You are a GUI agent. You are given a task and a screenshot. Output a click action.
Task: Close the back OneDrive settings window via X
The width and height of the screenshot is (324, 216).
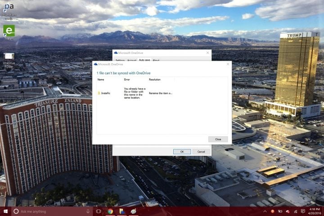(x=207, y=53)
